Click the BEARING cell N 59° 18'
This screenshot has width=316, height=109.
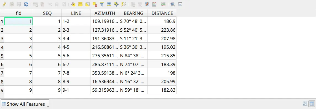pyautogui.click(x=133, y=90)
